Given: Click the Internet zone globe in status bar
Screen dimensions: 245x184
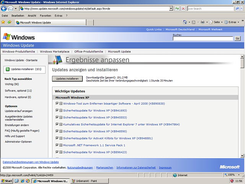Looking at the screenshot, I should pyautogui.click(x=175, y=175).
